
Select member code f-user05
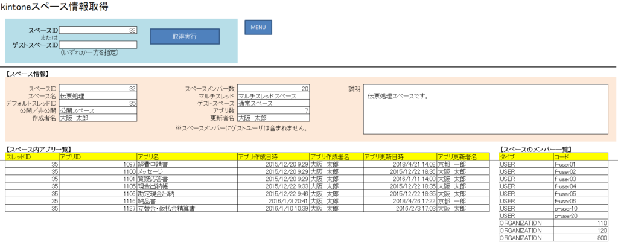click(581, 193)
